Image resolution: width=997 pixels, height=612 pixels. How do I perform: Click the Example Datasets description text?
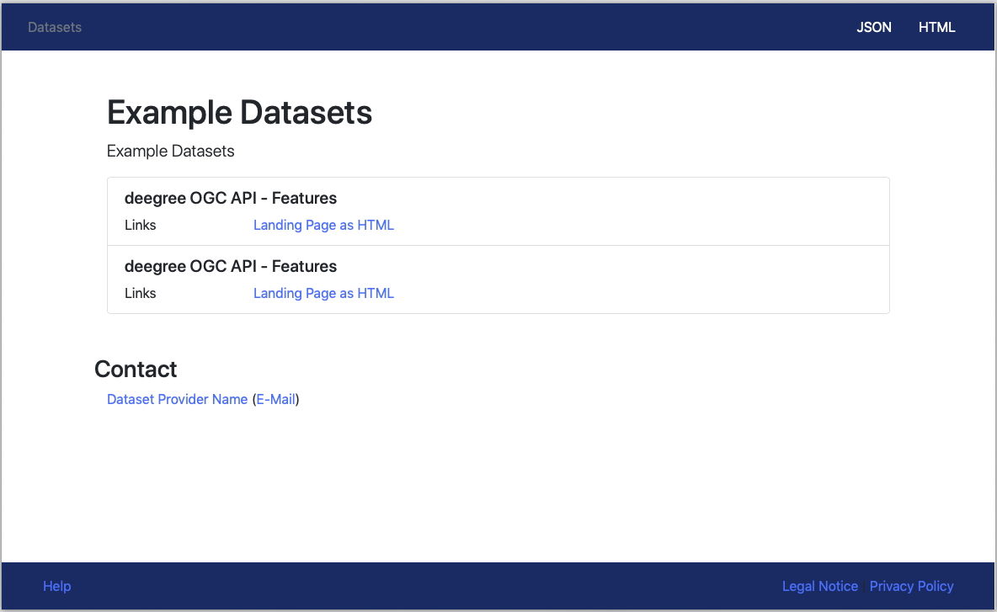pyautogui.click(x=170, y=151)
